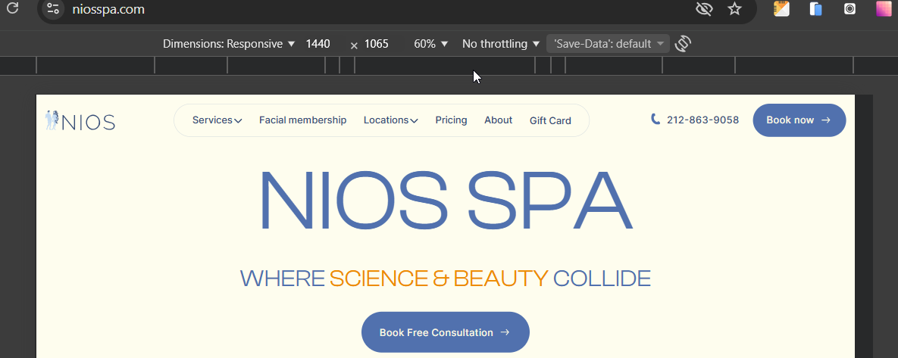Open the round camera extension icon

point(850,8)
